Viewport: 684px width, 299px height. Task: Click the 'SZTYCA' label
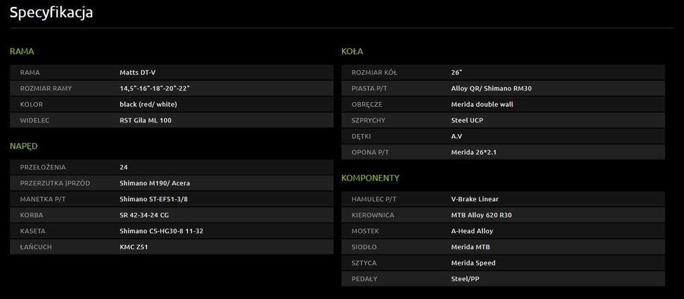pyautogui.click(x=365, y=263)
